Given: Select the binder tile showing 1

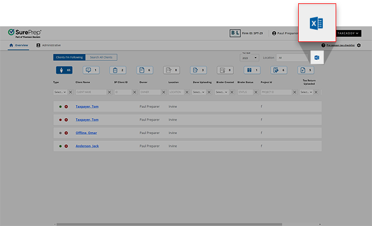Looking at the screenshot, I should pos(252,70).
